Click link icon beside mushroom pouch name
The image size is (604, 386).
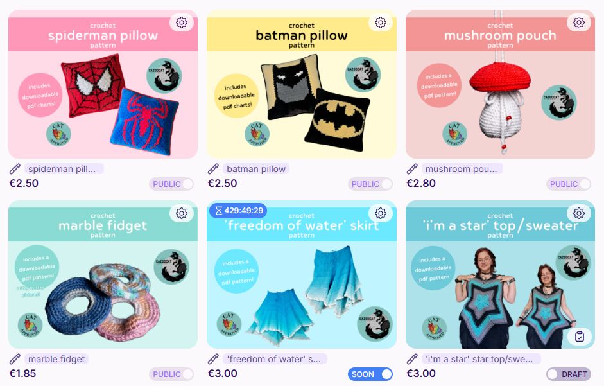[x=412, y=169]
